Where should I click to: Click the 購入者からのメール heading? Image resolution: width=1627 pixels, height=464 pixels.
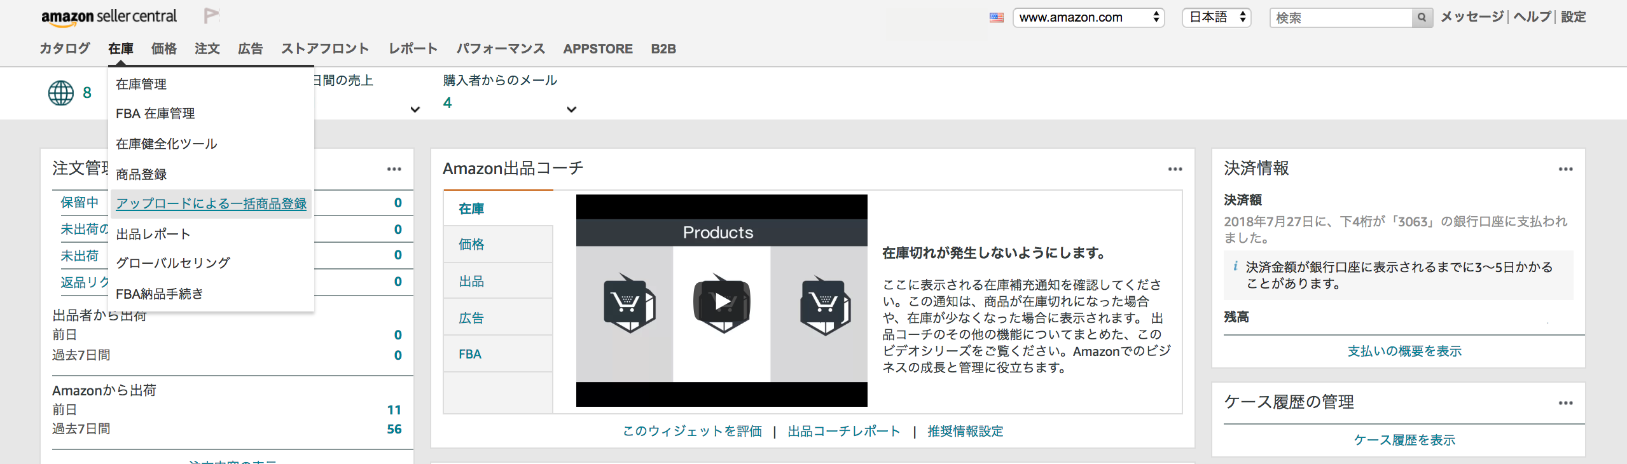(500, 80)
